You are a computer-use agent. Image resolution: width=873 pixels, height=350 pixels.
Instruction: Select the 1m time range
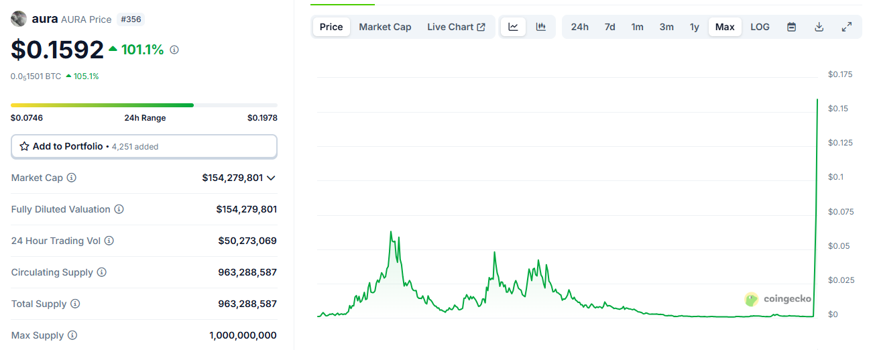637,27
